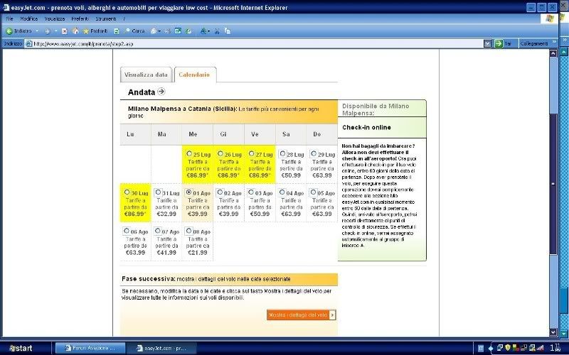Screen dimensions: 569x355
Task: Click the green globe toolbar icon
Action: pos(188,31)
